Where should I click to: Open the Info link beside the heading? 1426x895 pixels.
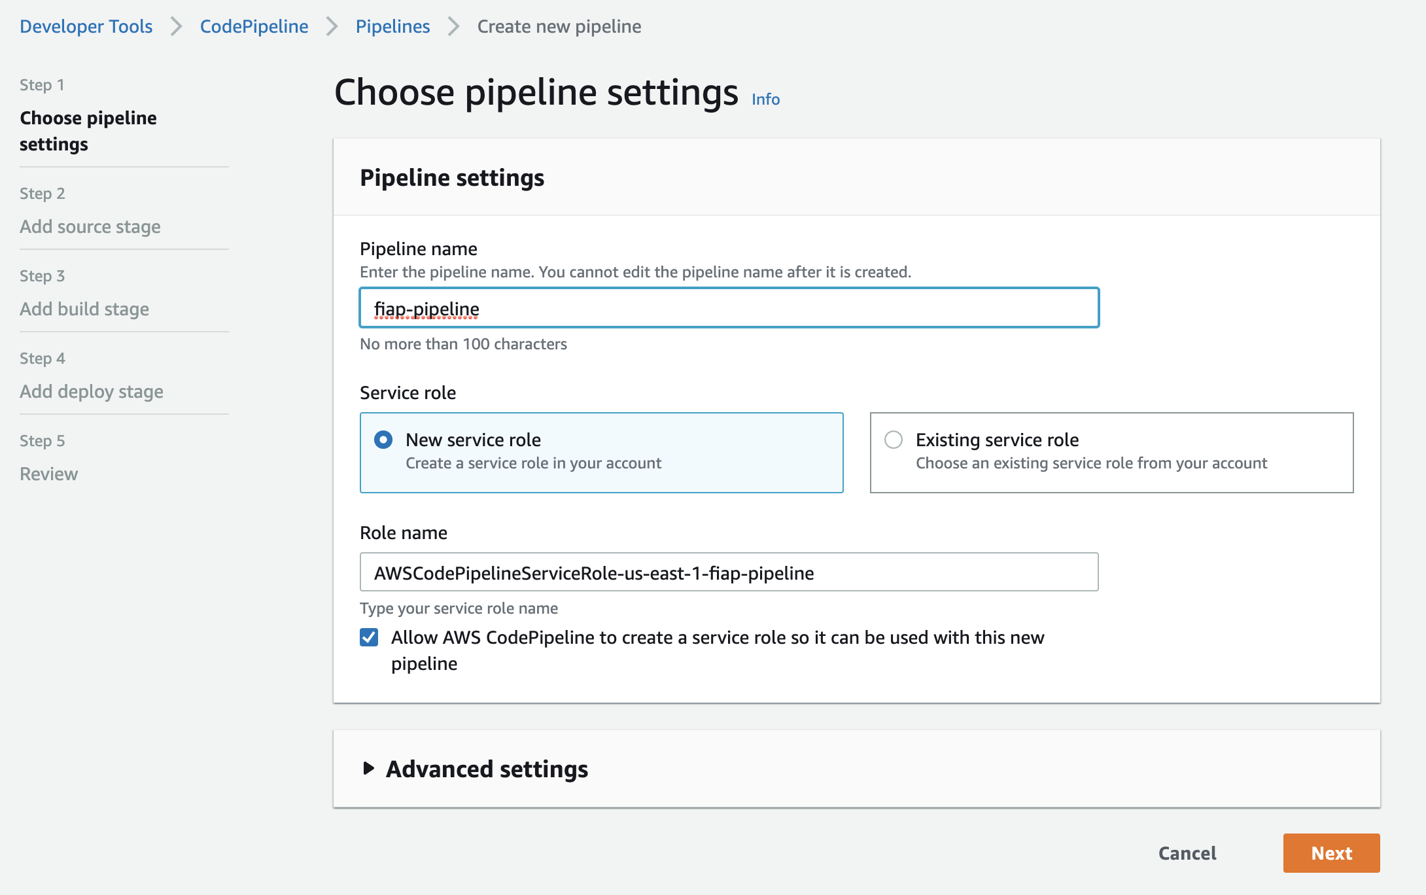click(x=765, y=99)
